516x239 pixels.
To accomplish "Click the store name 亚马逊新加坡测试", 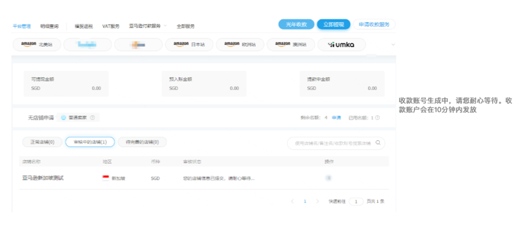I will click(x=43, y=178).
